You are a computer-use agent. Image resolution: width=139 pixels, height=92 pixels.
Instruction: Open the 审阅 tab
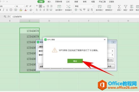pyautogui.click(x=85, y=2)
